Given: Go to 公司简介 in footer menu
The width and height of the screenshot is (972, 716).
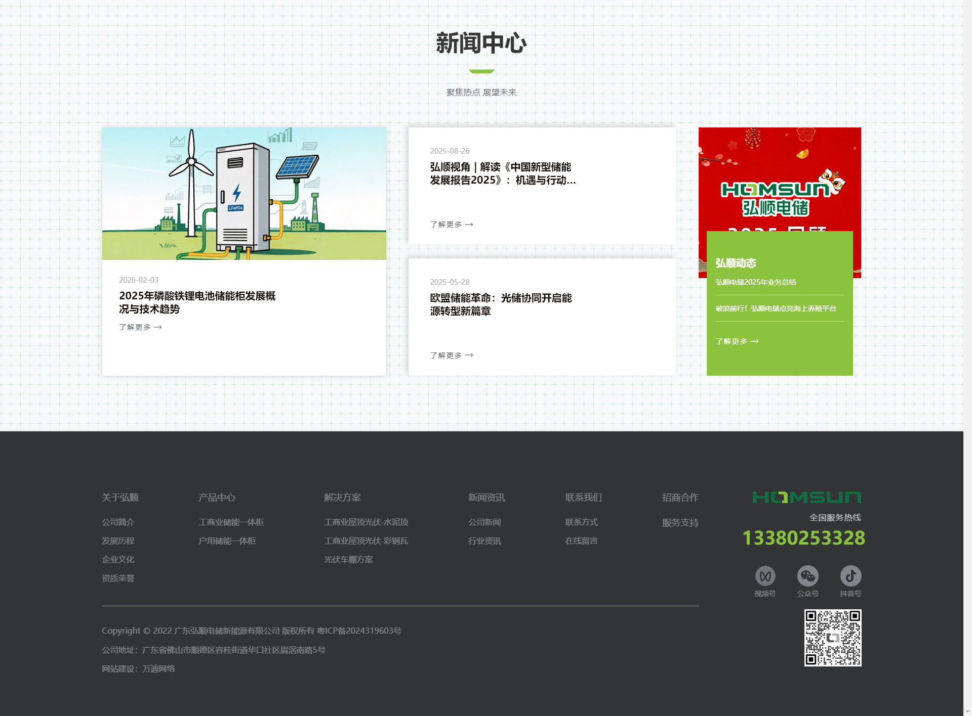Looking at the screenshot, I should (x=118, y=522).
